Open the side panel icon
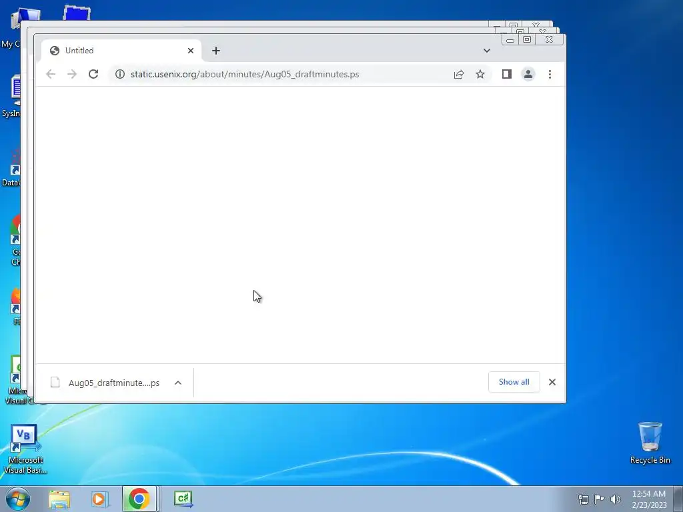Image resolution: width=683 pixels, height=512 pixels. click(x=507, y=74)
